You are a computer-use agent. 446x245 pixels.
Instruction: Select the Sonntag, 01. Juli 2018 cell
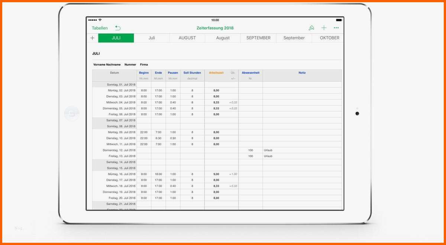coord(114,85)
